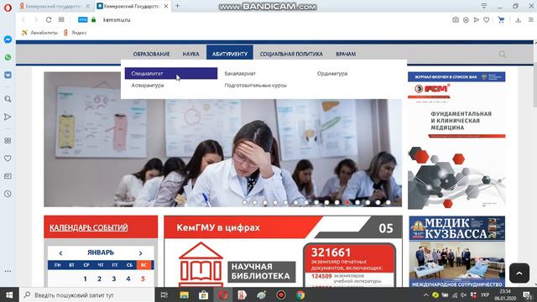
Task: Open File Explorer from taskbar
Action: [185, 294]
